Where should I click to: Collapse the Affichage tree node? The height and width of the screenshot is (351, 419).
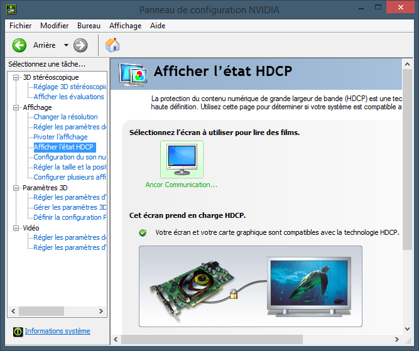point(16,107)
